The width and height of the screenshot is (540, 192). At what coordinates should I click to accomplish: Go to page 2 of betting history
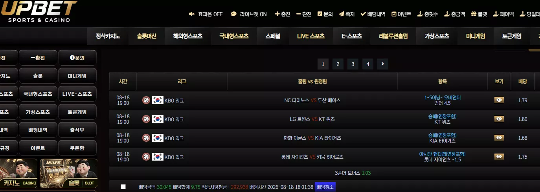click(x=338, y=64)
